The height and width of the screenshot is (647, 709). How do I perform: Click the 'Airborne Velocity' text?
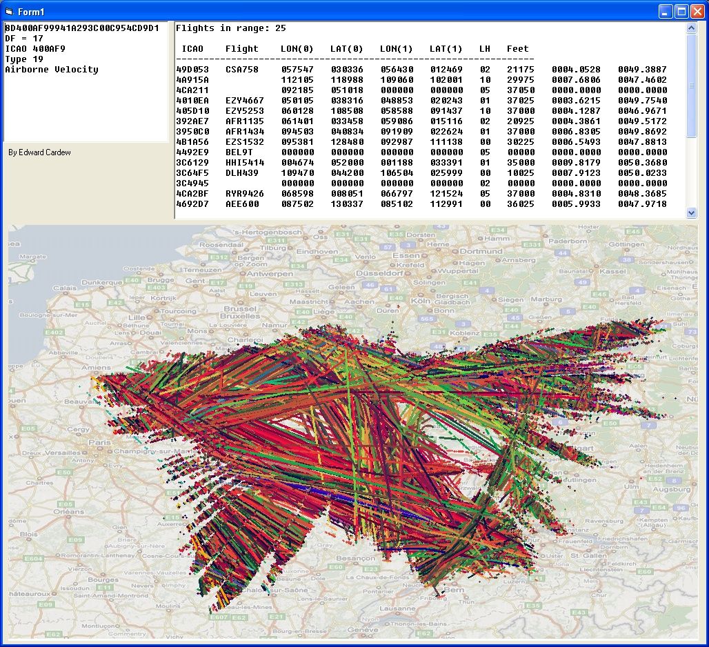(52, 70)
